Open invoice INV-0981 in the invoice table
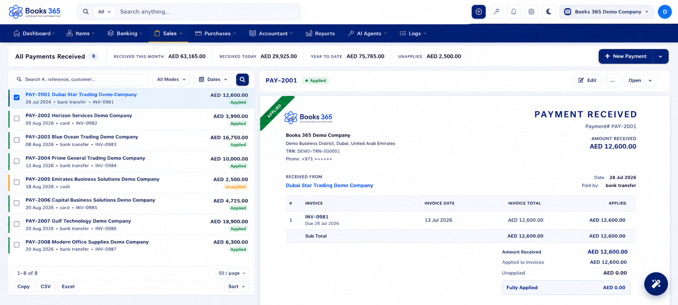The height and width of the screenshot is (305, 678). (x=317, y=217)
